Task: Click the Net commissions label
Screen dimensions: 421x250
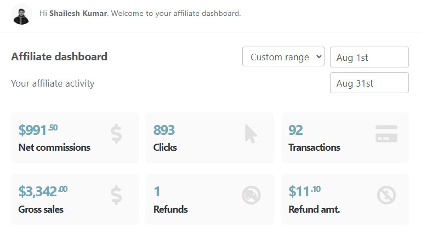Action: [x=54, y=147]
